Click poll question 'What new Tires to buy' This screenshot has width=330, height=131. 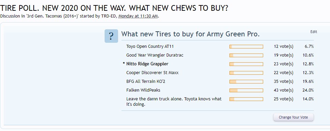[190, 34]
